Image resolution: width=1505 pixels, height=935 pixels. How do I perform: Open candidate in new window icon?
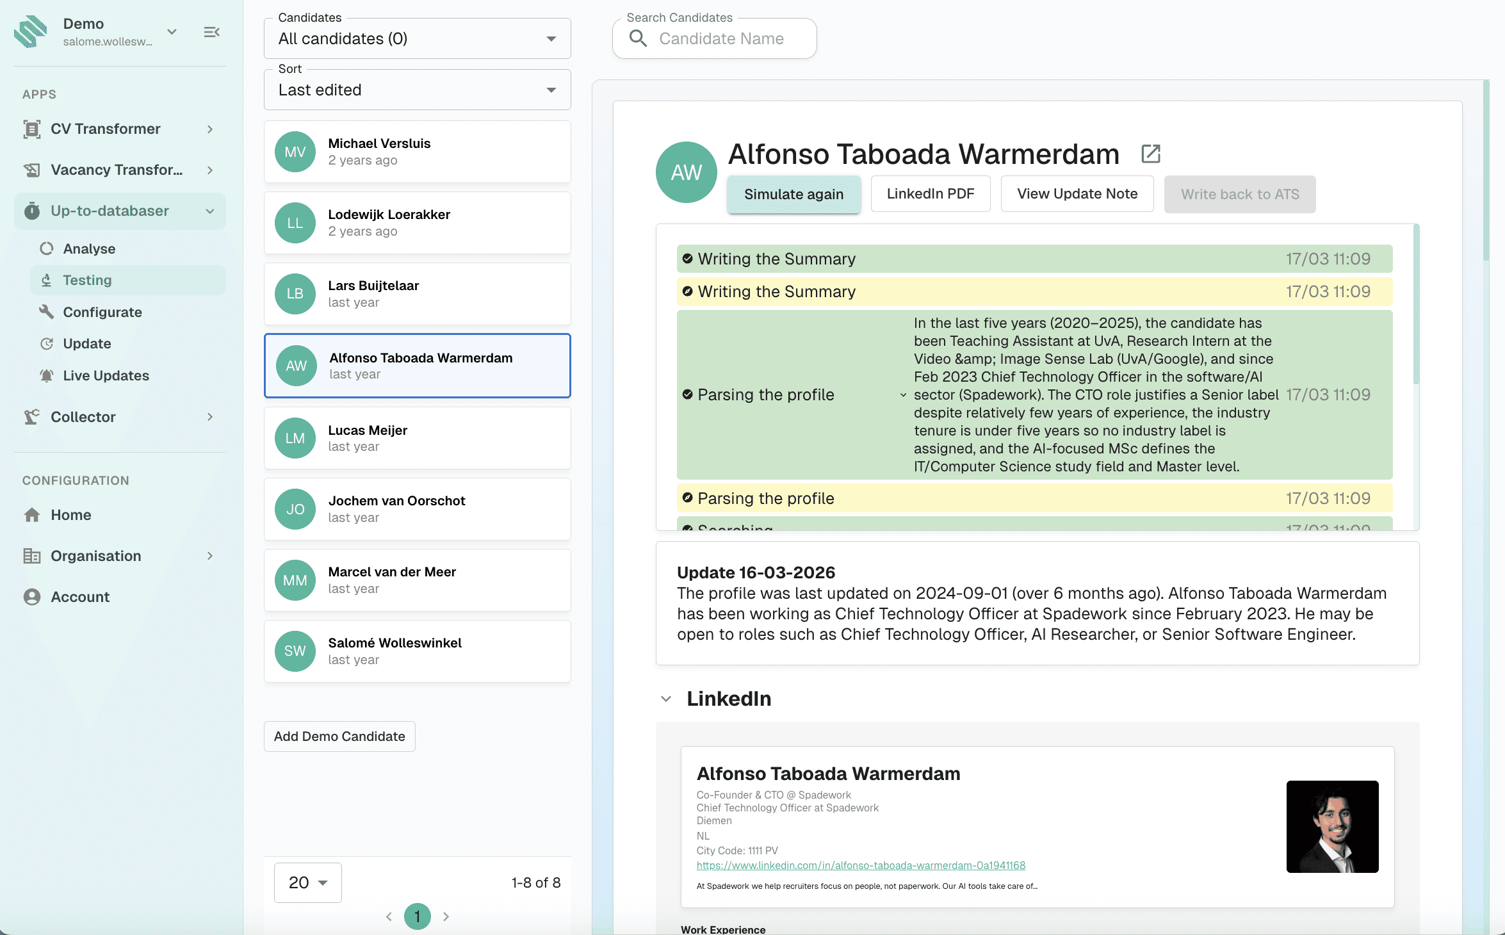coord(1150,154)
